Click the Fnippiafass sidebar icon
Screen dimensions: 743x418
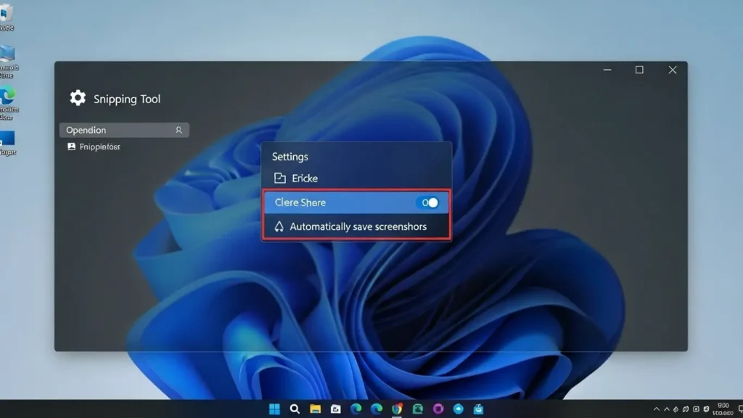pos(70,147)
